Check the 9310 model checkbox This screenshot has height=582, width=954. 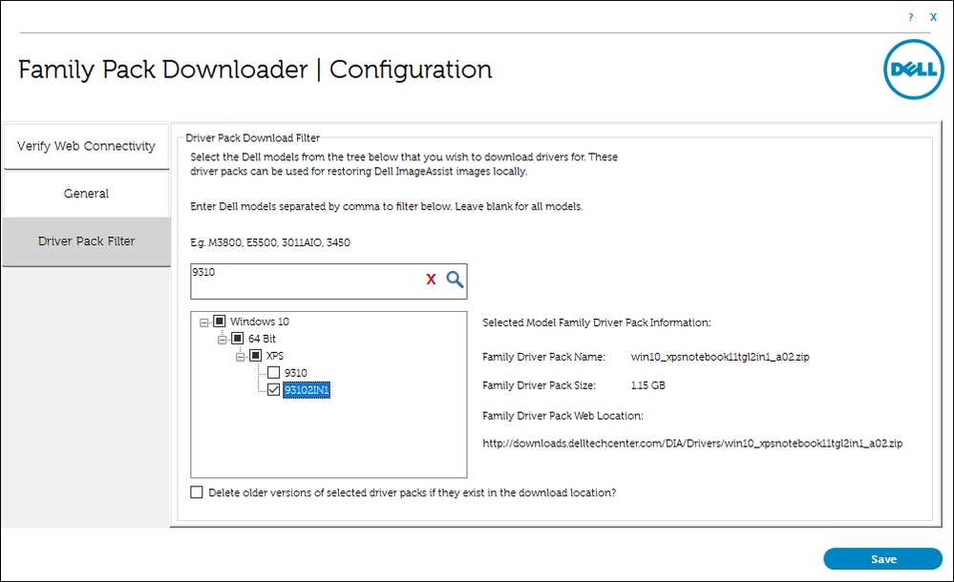pyautogui.click(x=274, y=372)
